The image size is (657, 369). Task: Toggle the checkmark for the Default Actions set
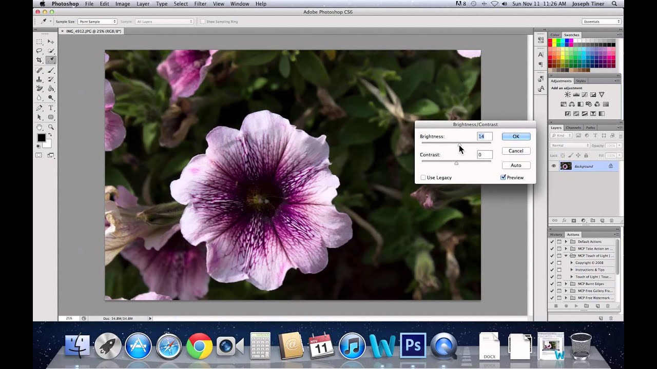552,241
